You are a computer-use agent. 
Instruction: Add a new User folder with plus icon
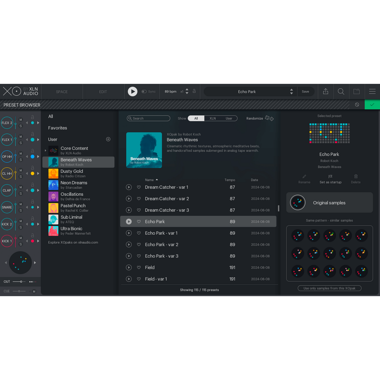[x=108, y=139]
